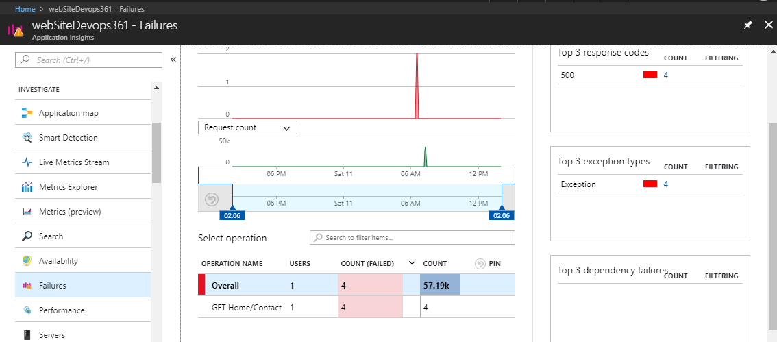Open the Servers icon

pos(27,334)
